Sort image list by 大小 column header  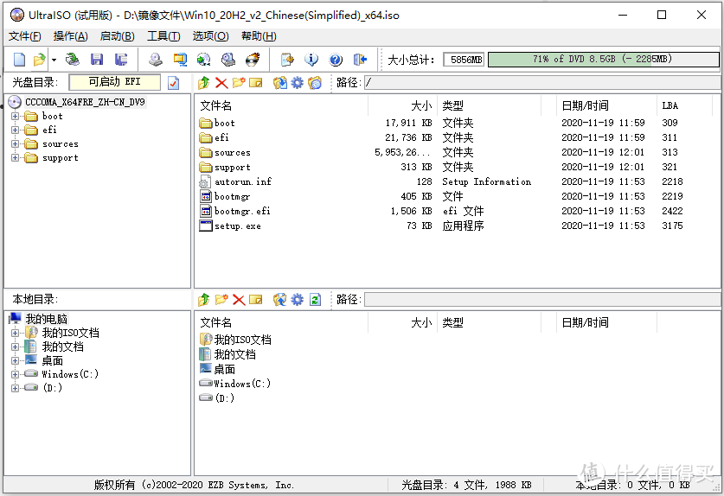402,105
